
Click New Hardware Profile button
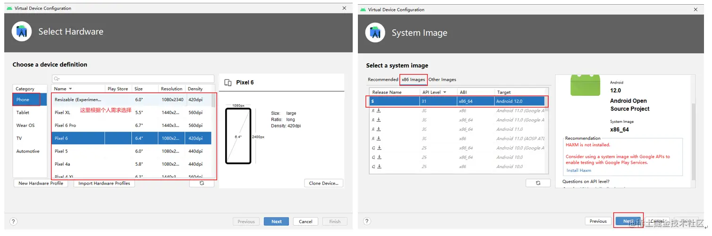(41, 183)
